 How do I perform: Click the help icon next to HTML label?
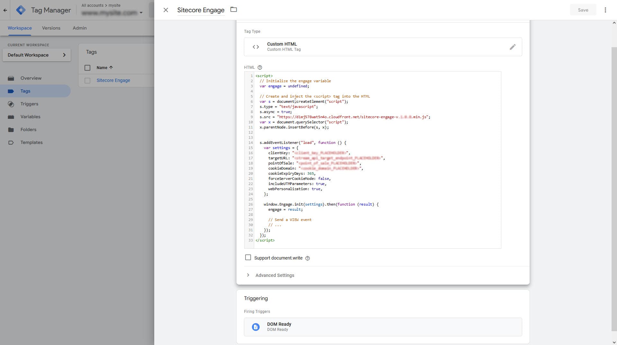click(x=260, y=67)
